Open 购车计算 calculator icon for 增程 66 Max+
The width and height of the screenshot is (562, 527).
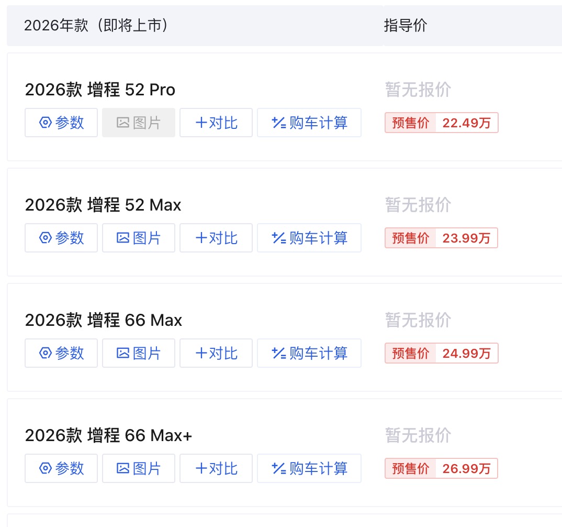279,468
